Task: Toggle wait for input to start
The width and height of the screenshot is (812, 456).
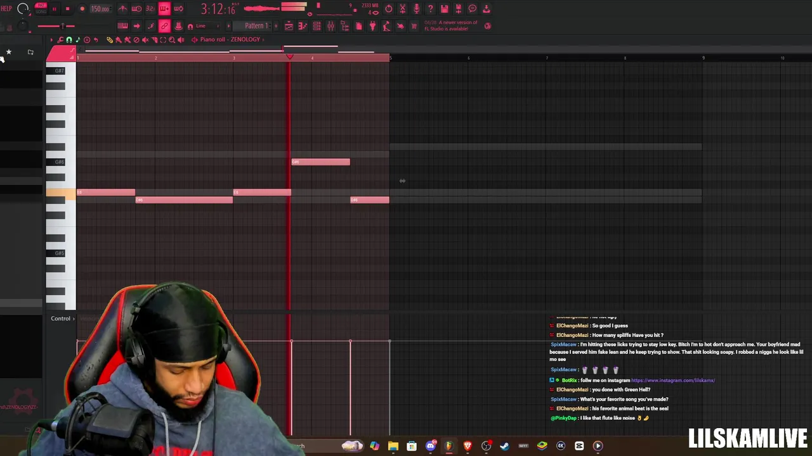Action: click(136, 9)
